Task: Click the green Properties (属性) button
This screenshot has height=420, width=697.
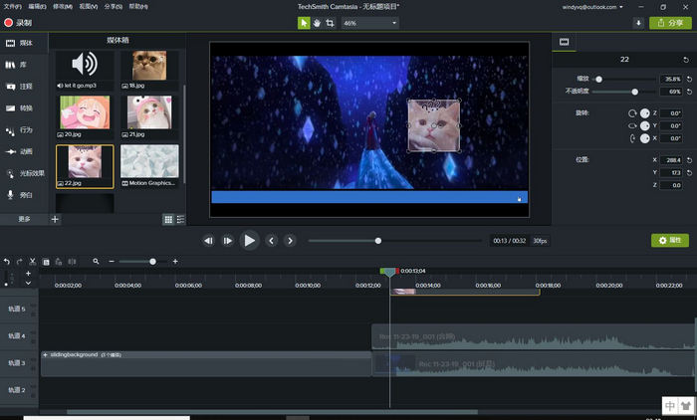Action: click(x=670, y=240)
